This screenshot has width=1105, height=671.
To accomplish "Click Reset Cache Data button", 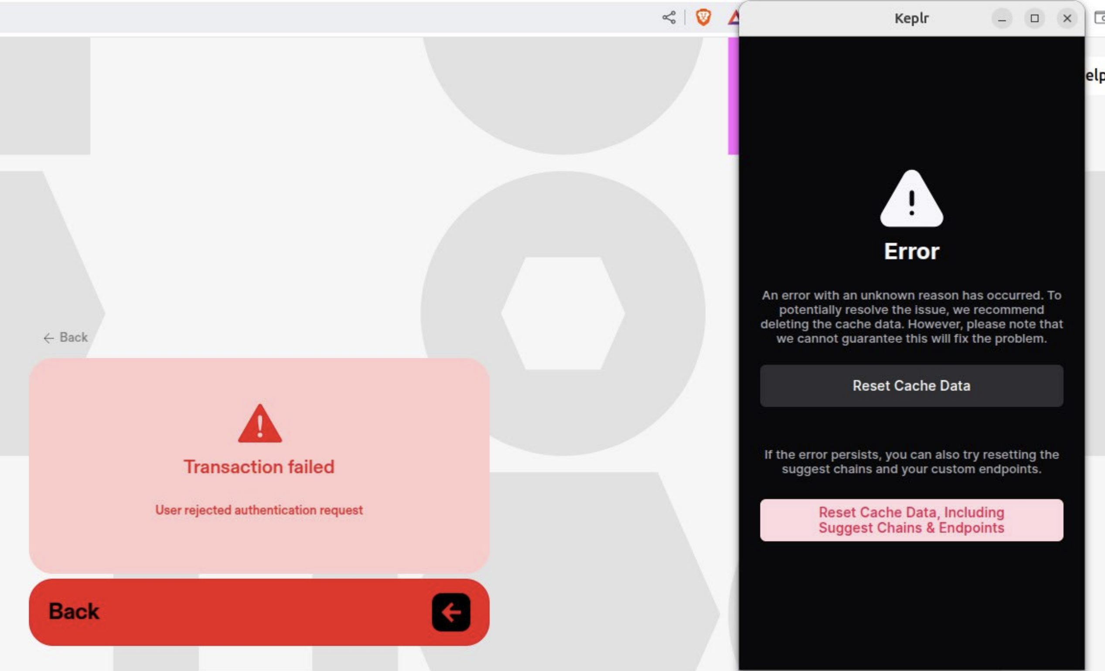I will point(911,386).
